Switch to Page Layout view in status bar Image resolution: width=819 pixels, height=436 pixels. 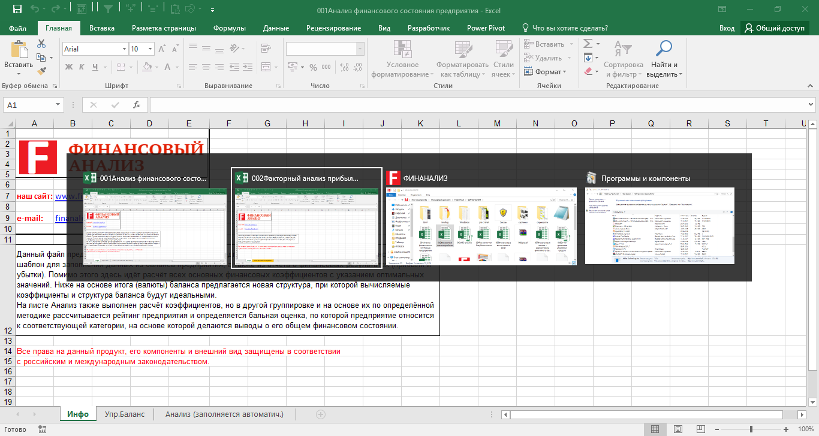(677, 429)
